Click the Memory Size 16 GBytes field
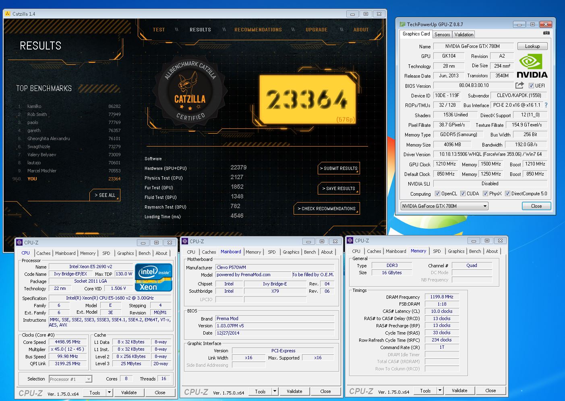Image resolution: width=565 pixels, height=401 pixels. click(392, 273)
